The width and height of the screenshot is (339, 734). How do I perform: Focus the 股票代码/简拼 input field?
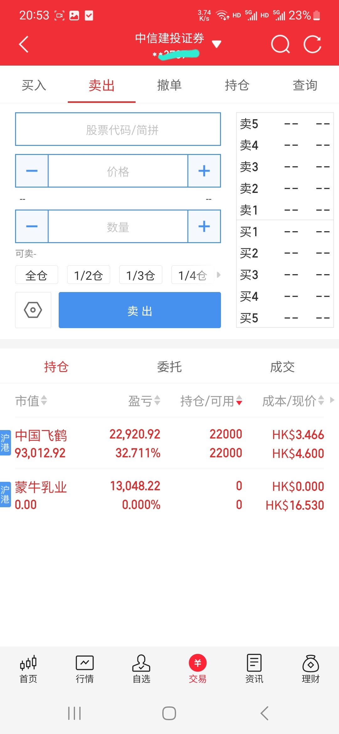(x=118, y=129)
